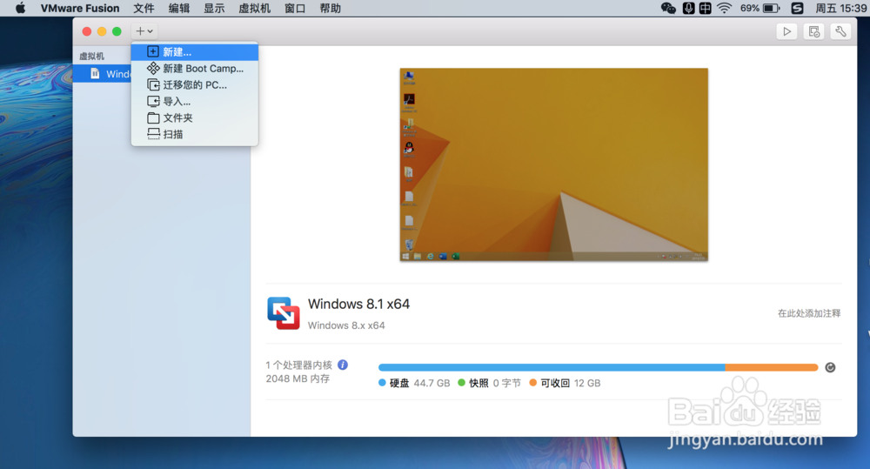This screenshot has width=870, height=469.
Task: Click the Windows 8.1 x64 title text
Action: [359, 305]
